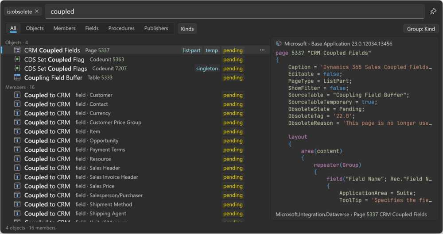
Task: Select Coupled to CRM field · Sales Price
Action: pyautogui.click(x=136, y=186)
